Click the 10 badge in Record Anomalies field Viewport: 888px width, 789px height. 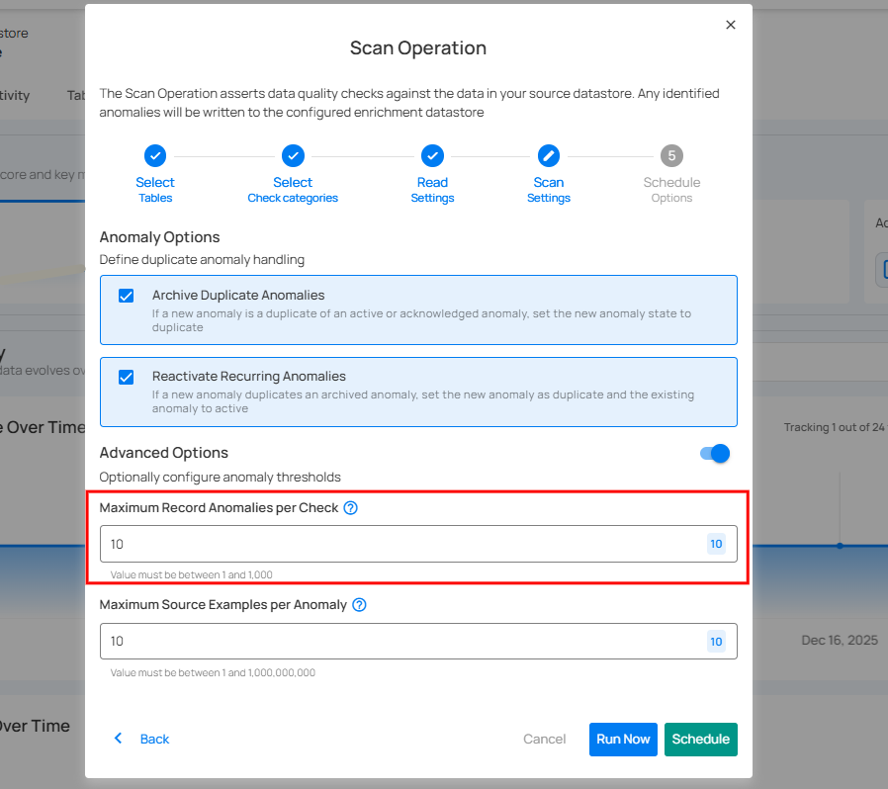click(716, 544)
